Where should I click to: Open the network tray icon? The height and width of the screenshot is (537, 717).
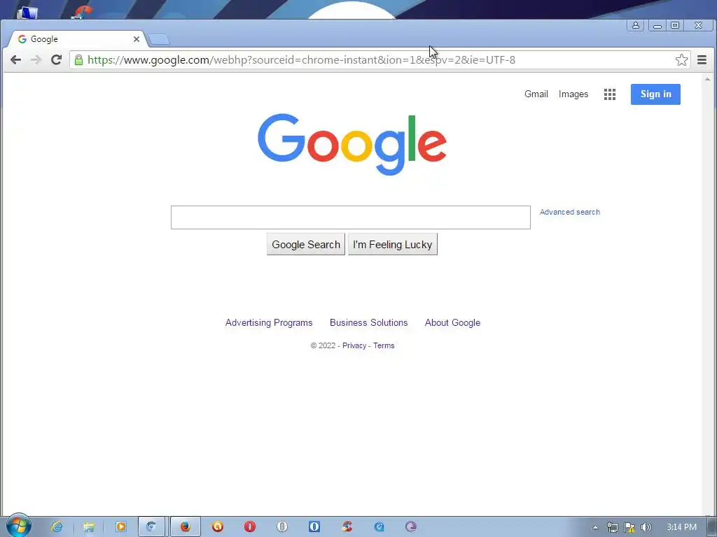coord(612,527)
